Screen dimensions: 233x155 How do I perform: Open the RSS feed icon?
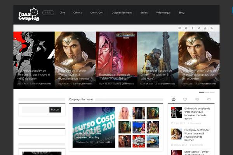(x=212, y=28)
